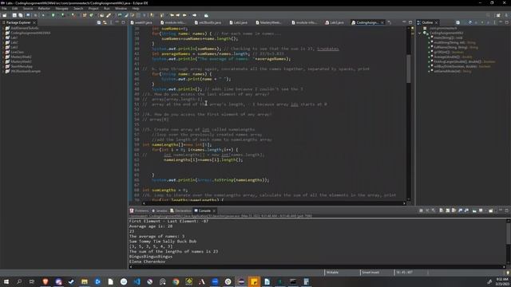Switch to the Lab1.java editor tab
Viewport: 511px width, 287px height.
335,22
